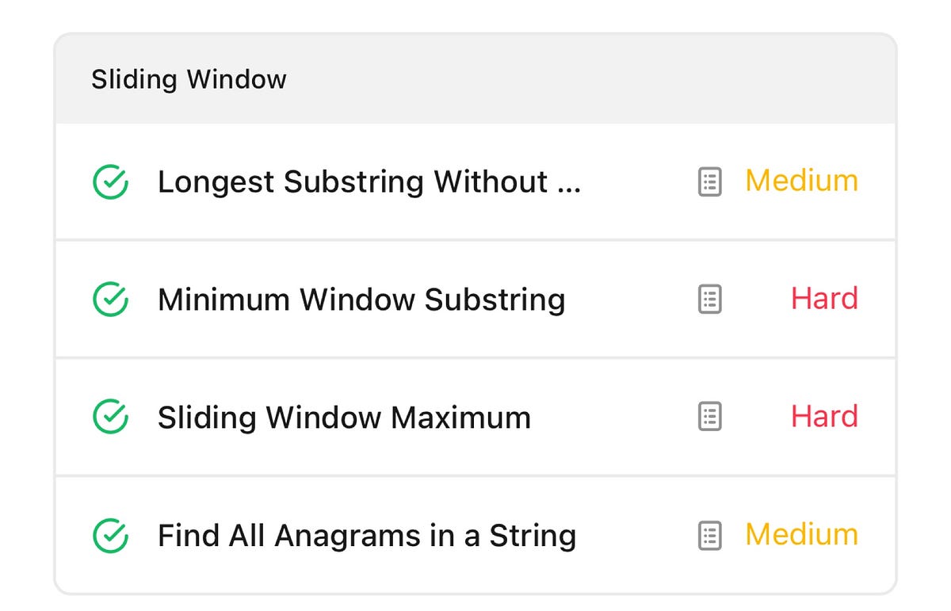Open notes icon for Longest Substring problem
Screen dimensions: 951x611
(709, 181)
